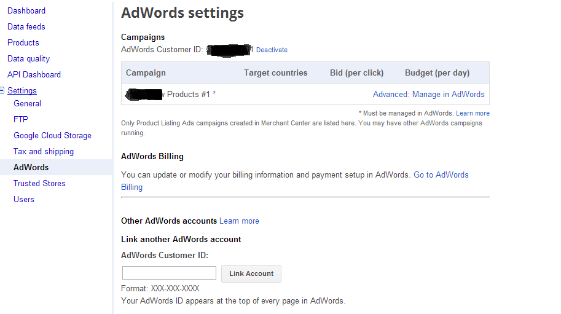The width and height of the screenshot is (561, 314).
Task: Select General settings
Action: (x=27, y=104)
